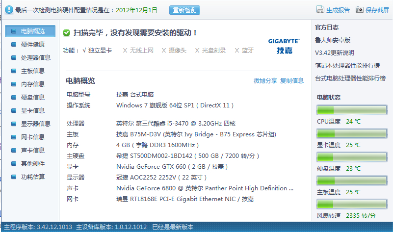The height and width of the screenshot is (232, 393).
Task: Click the blue info alert icon
Action: (9, 10)
